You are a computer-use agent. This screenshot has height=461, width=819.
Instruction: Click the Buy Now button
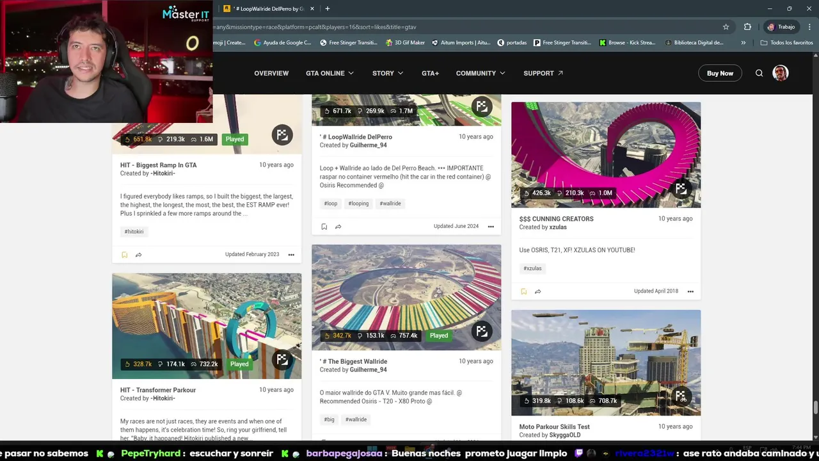720,73
